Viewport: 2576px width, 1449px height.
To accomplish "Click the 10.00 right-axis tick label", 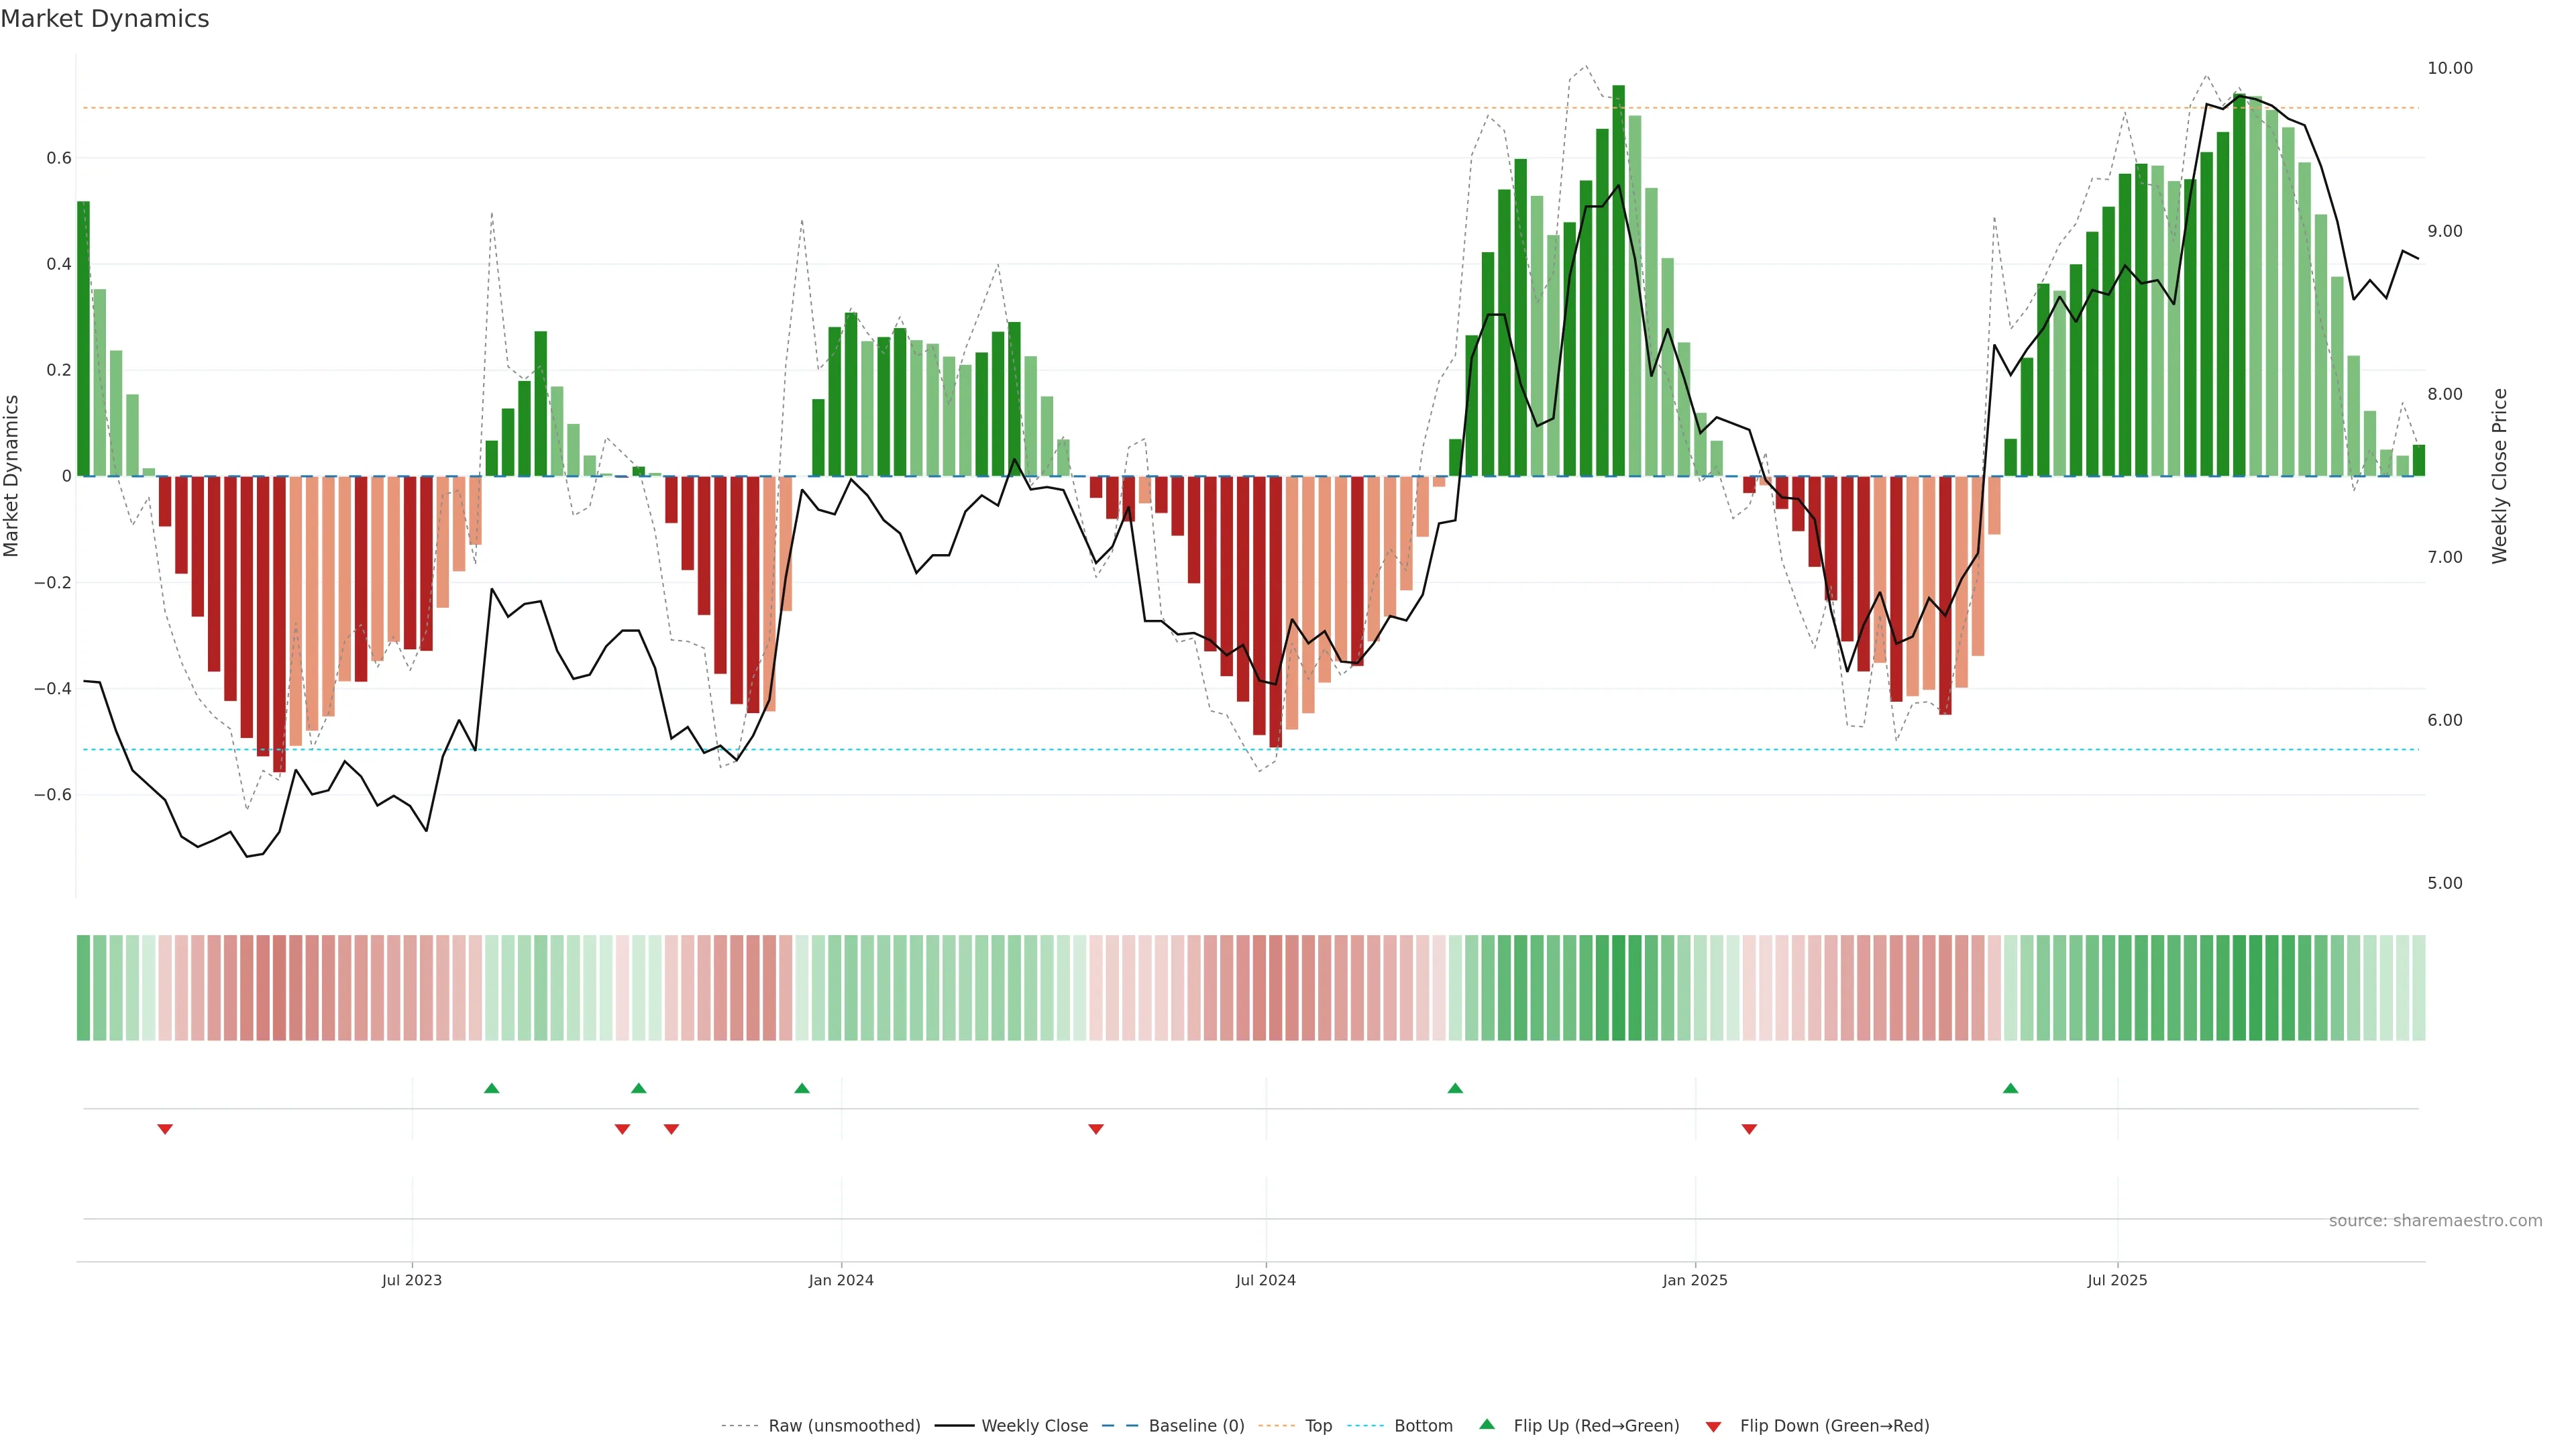I will coord(2449,68).
